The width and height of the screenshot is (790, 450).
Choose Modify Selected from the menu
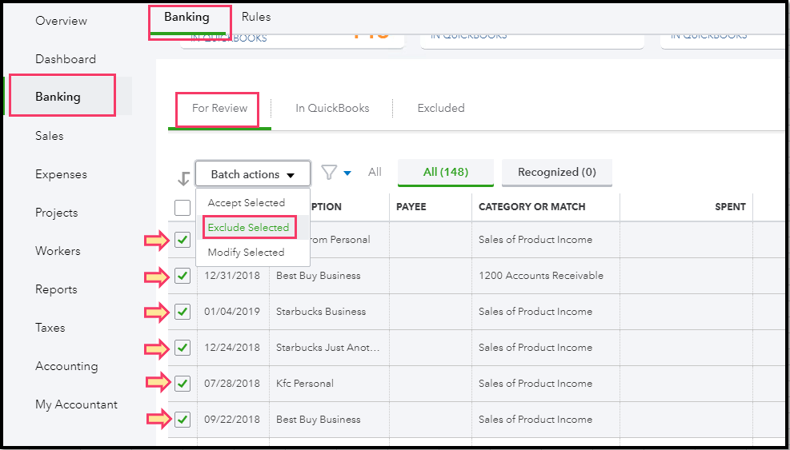coord(247,253)
